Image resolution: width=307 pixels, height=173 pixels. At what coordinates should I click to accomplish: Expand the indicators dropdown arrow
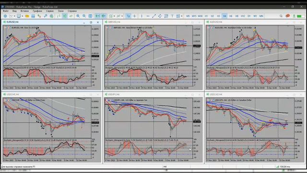pos(114,16)
